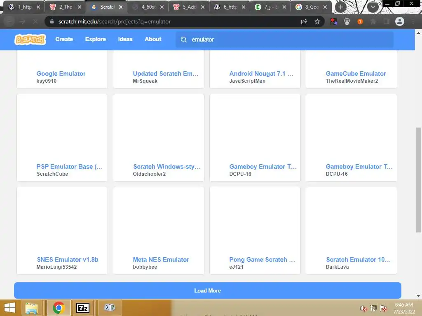Viewport: 422px width, 316px height.
Task: Visit author MarioLuigi53542's profile
Action: tap(56, 267)
